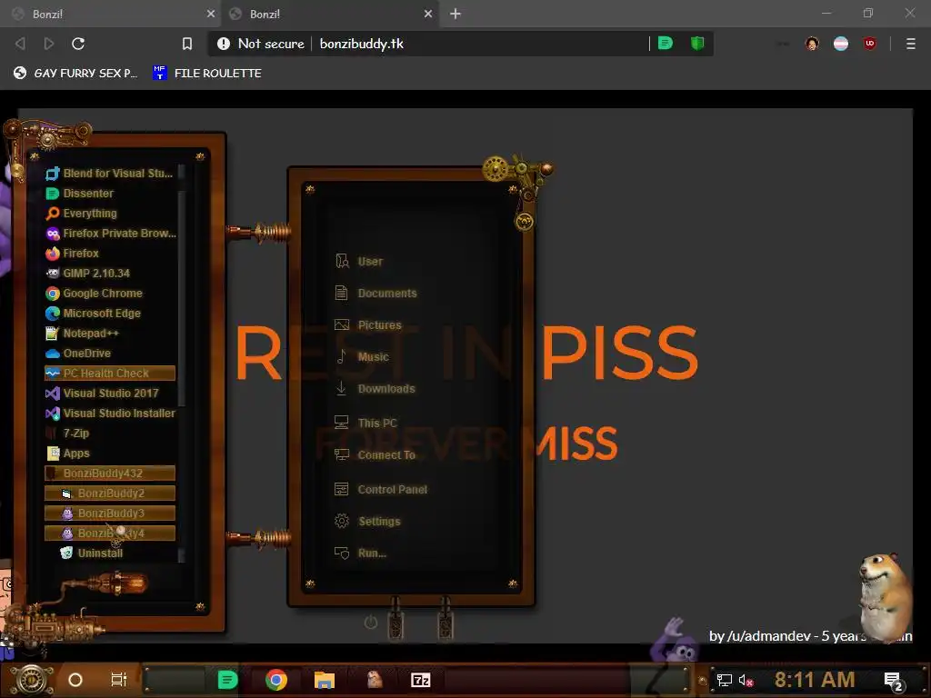Open the network tray icon
The image size is (931, 698).
(x=724, y=680)
